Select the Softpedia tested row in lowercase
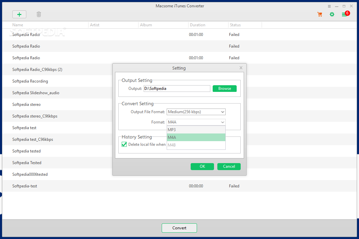The image size is (359, 239). click(57, 151)
